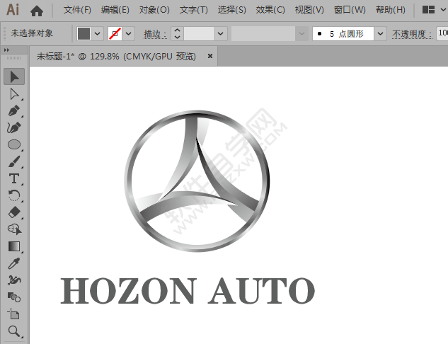The height and width of the screenshot is (344, 448).
Task: Click the gray fill color swatch
Action: click(84, 34)
